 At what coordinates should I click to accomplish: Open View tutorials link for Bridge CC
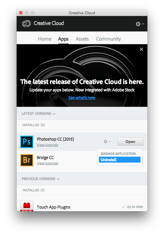[48, 163]
